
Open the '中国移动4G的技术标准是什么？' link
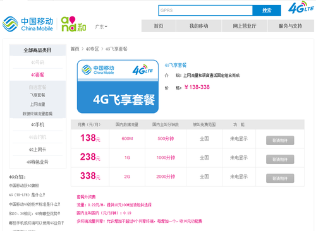click(x=35, y=204)
